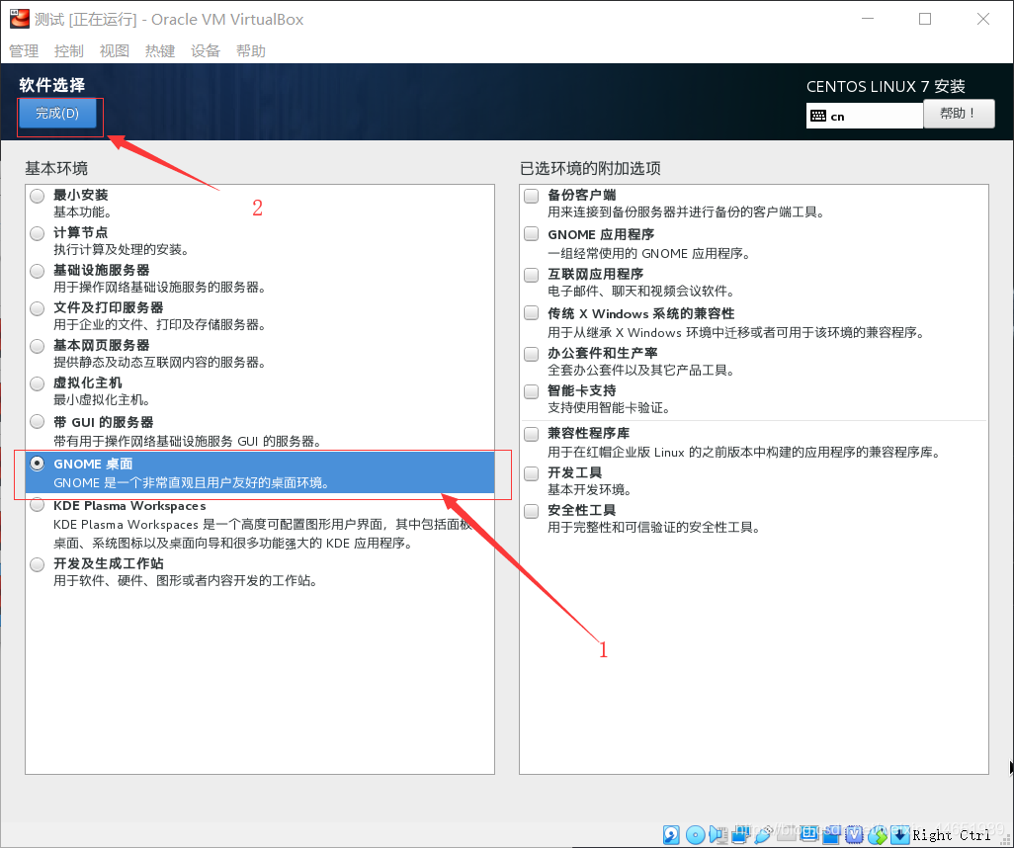Screen dimensions: 1014x848
Task: Open the 热键 menu
Action: (x=160, y=50)
